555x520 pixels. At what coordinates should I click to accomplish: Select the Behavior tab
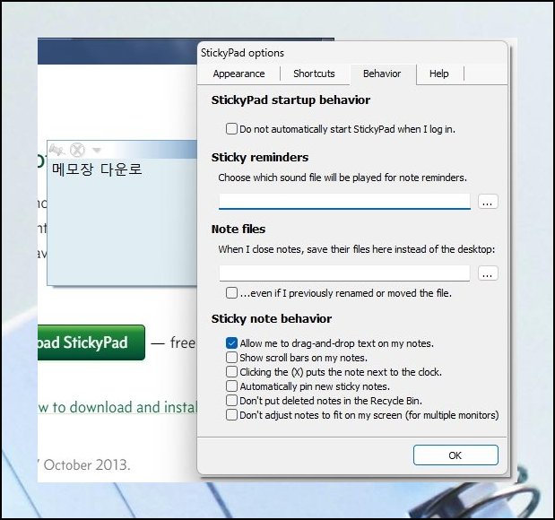click(x=382, y=74)
